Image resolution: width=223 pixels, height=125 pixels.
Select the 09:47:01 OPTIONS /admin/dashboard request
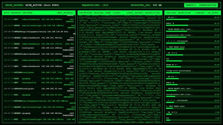[x=39, y=55]
